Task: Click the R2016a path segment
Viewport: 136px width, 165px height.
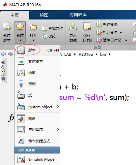Action: 86,54
